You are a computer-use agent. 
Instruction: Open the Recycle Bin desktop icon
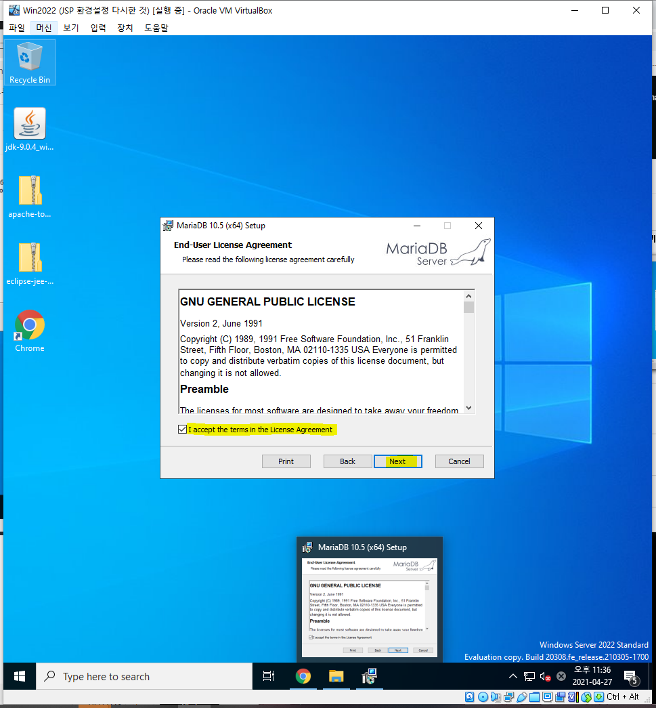pyautogui.click(x=29, y=62)
